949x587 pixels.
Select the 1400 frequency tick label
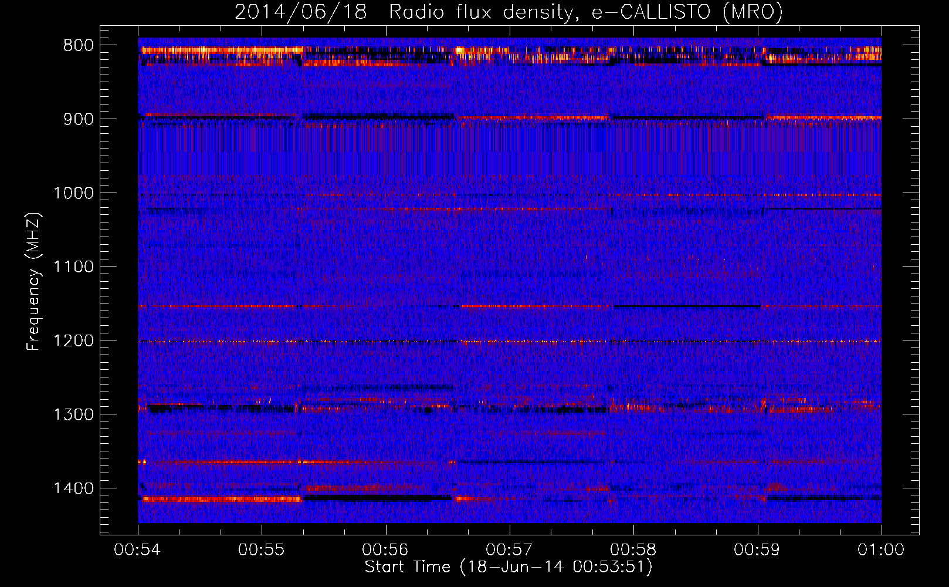pos(73,488)
